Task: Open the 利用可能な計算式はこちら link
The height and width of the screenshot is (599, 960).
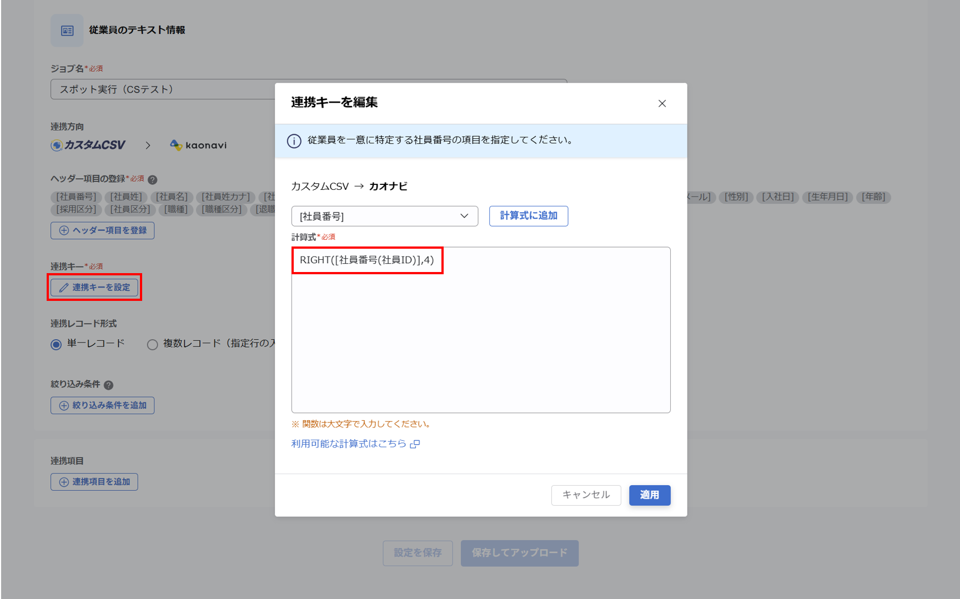Action: [x=350, y=443]
